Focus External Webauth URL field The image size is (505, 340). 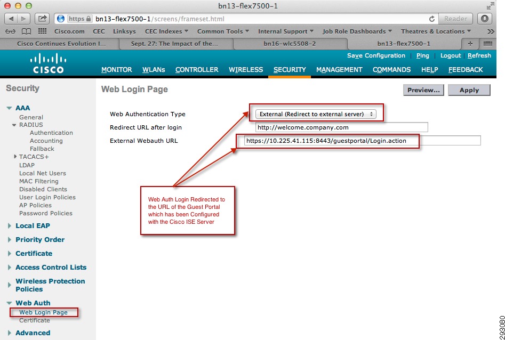point(362,141)
